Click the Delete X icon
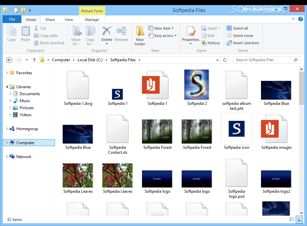307x226 pixels. coord(107,31)
